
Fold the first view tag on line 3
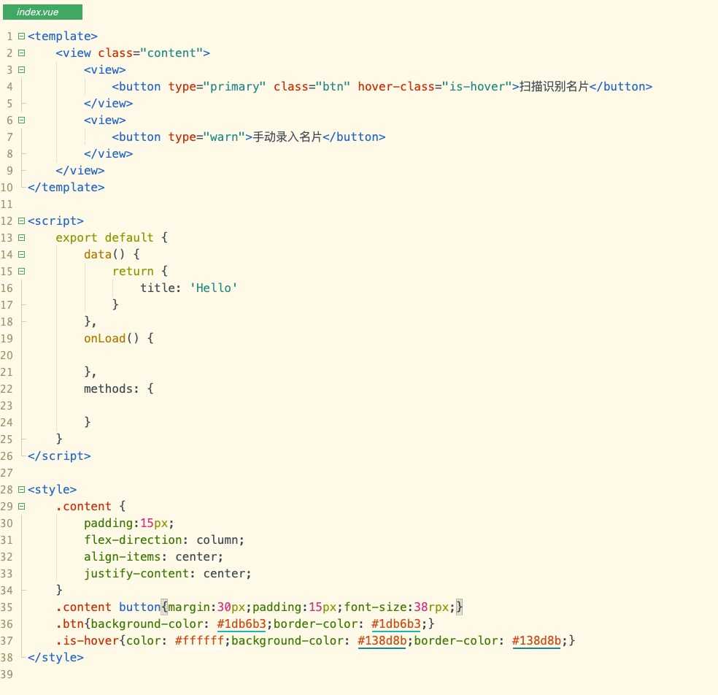[21, 69]
